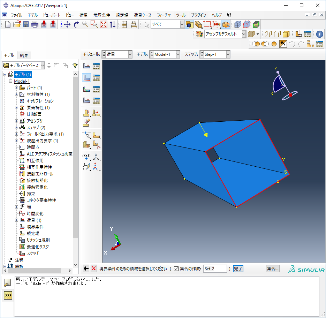This screenshot has width=326, height=318.
Task: Expand the 荷重 (1) tree node
Action: (16, 220)
